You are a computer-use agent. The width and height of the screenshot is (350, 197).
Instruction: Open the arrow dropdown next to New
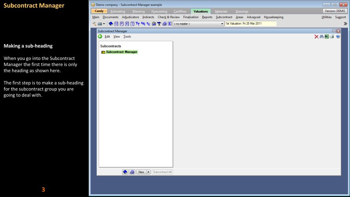pyautogui.click(x=148, y=172)
